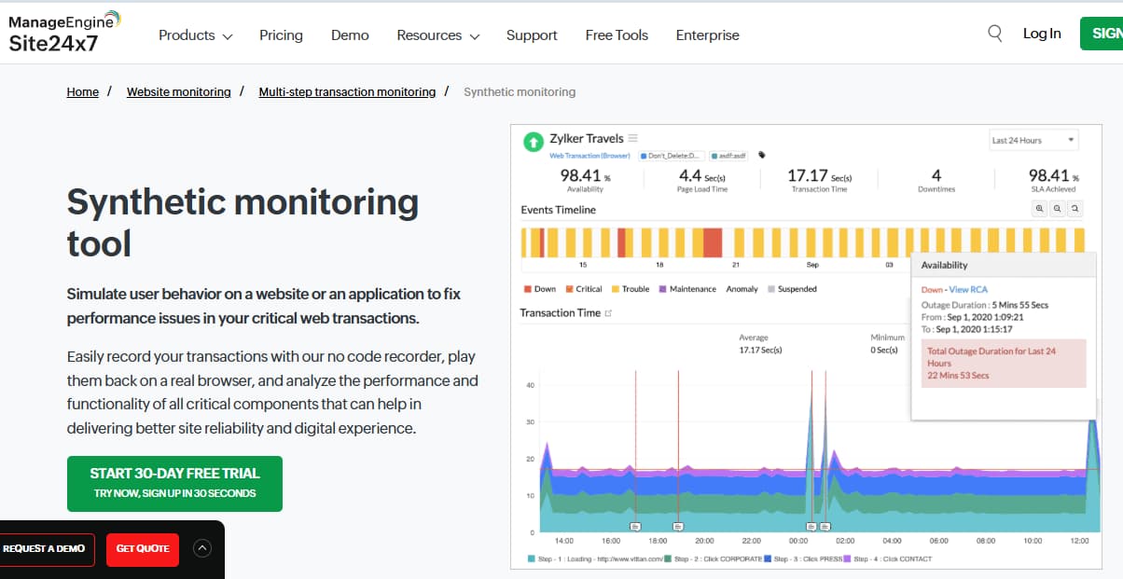Click the zoom-in icon above Events Timeline
This screenshot has height=579, width=1123.
pyautogui.click(x=1039, y=209)
